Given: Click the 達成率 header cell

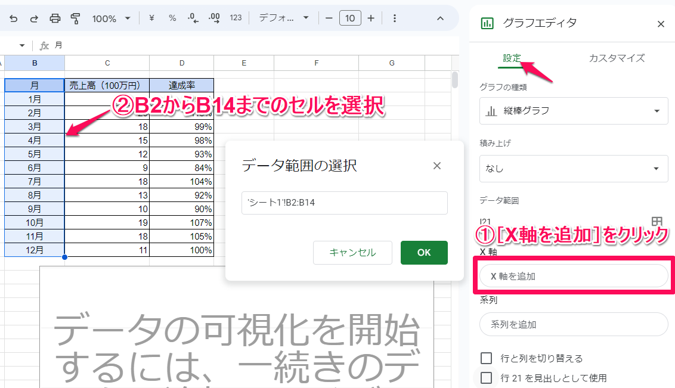Looking at the screenshot, I should click(182, 85).
